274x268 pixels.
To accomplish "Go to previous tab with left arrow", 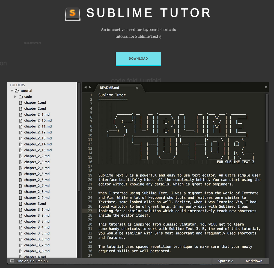I will tap(85, 87).
